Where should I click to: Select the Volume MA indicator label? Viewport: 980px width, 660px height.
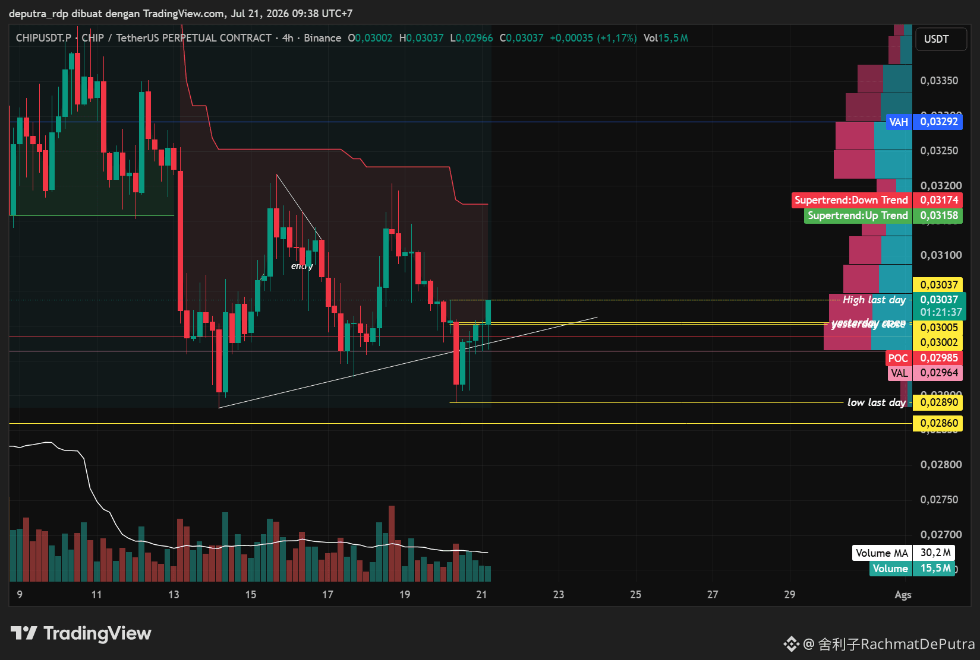pos(882,553)
